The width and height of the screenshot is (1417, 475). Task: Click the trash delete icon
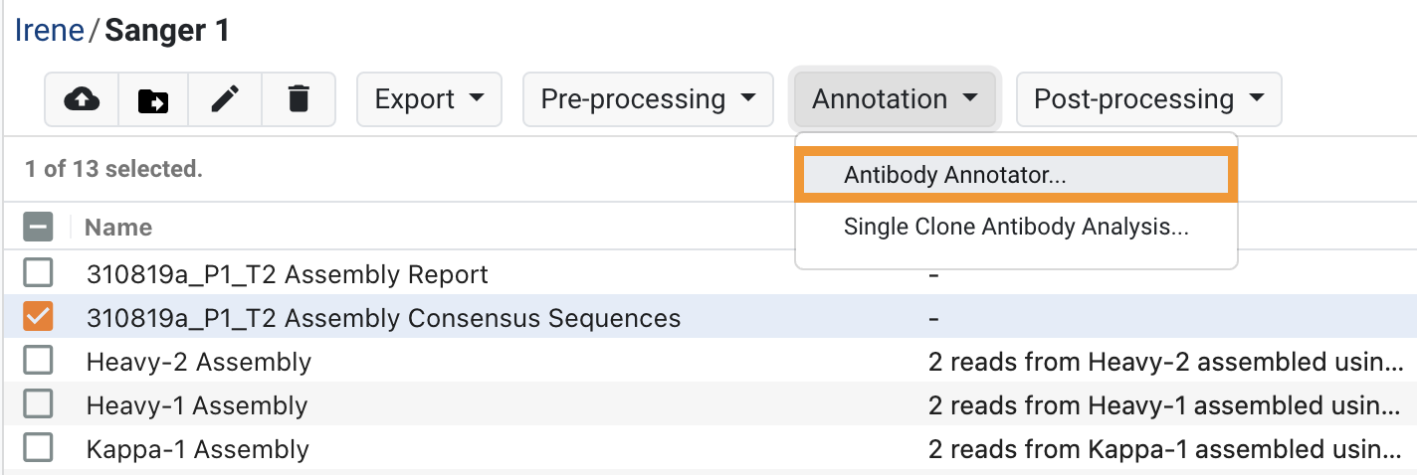pyautogui.click(x=299, y=99)
